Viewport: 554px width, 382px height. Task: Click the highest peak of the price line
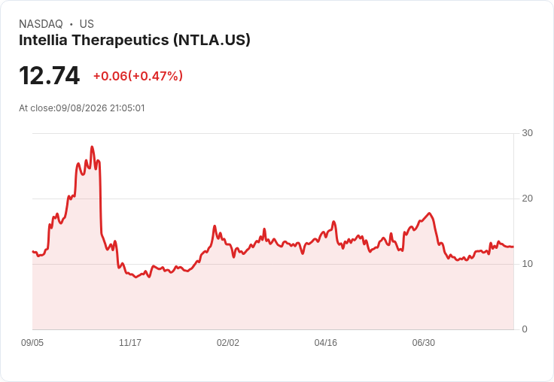coord(93,147)
